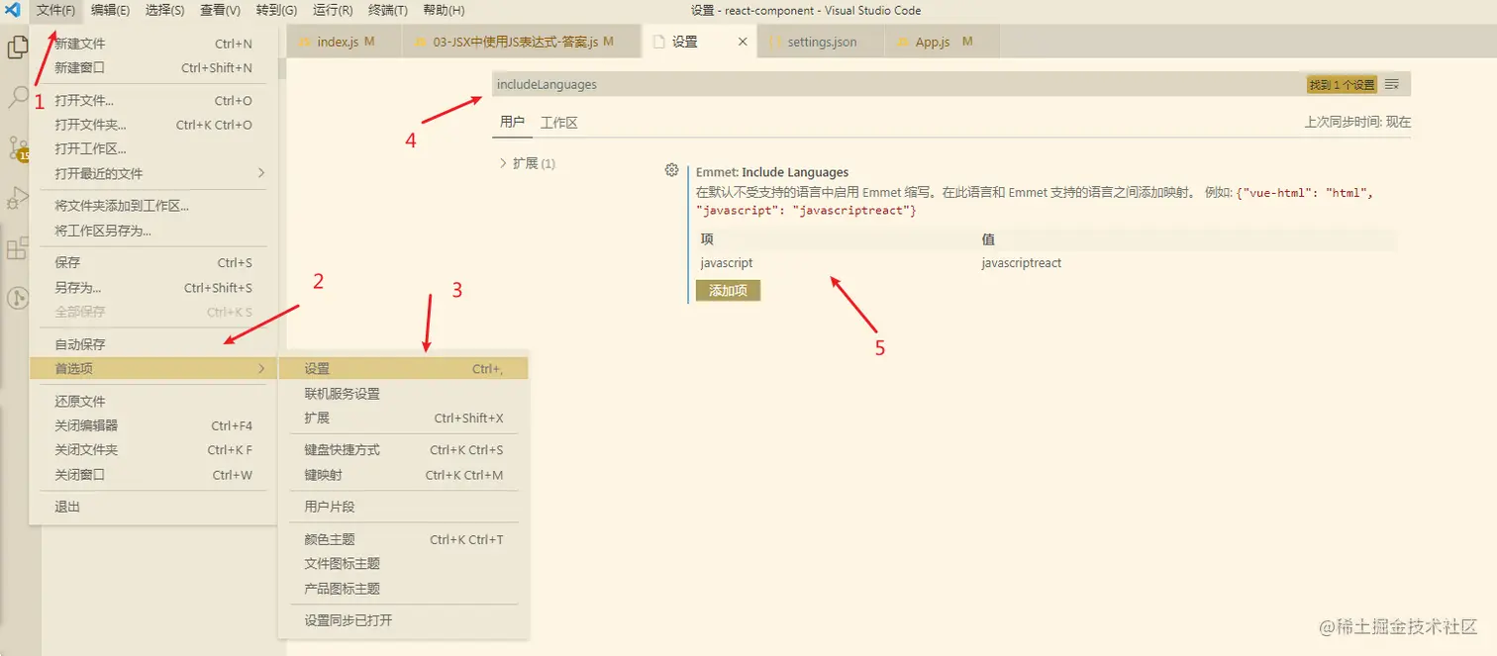Select 产品图标主题 in submenu
Image resolution: width=1497 pixels, height=656 pixels.
404,588
